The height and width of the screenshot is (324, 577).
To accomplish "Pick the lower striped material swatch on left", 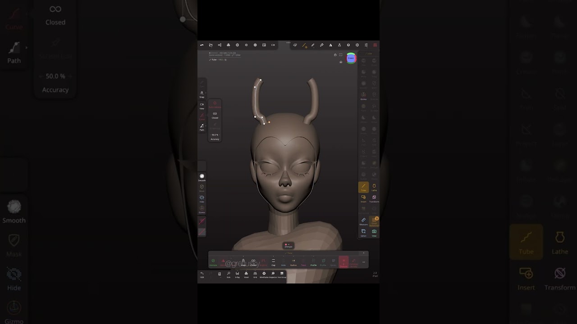I will click(202, 232).
